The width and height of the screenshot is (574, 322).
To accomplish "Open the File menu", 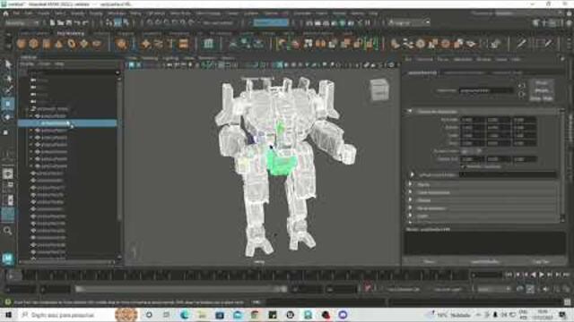I will tap(16, 13).
